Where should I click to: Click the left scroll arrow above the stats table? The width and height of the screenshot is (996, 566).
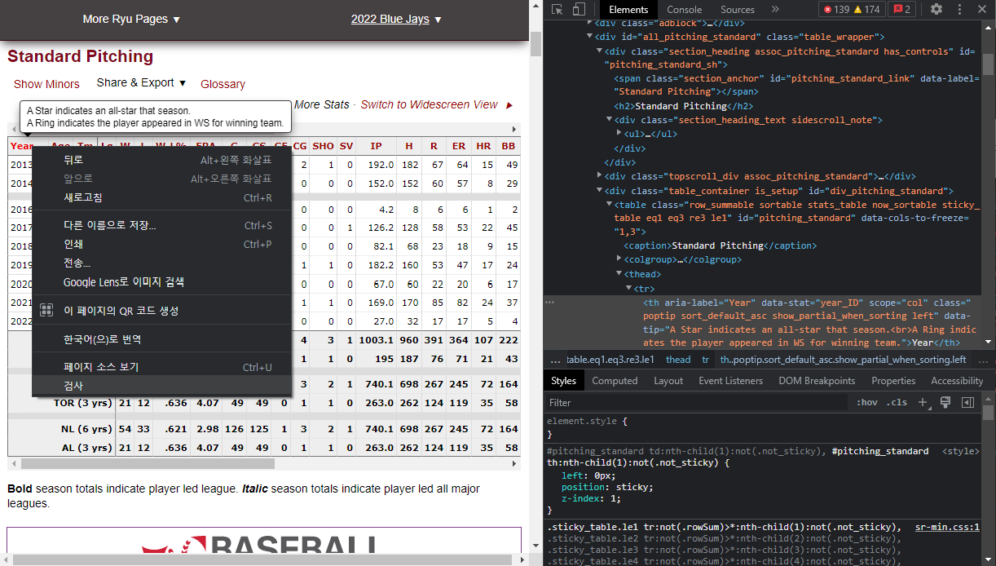pos(13,130)
